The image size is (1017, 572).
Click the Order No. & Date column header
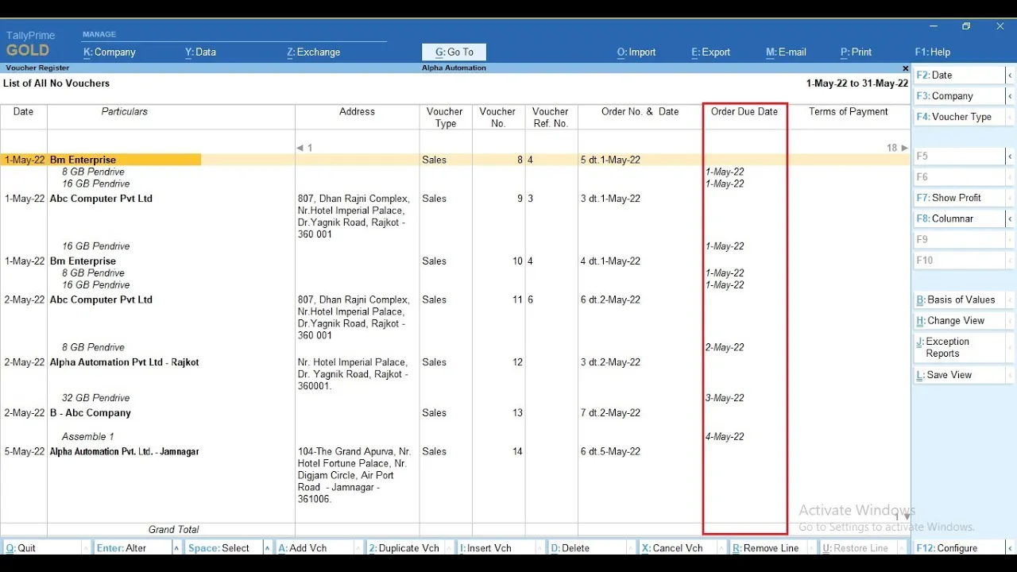pyautogui.click(x=640, y=112)
